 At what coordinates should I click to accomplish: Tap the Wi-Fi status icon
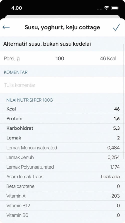pyautogui.click(x=106, y=8)
